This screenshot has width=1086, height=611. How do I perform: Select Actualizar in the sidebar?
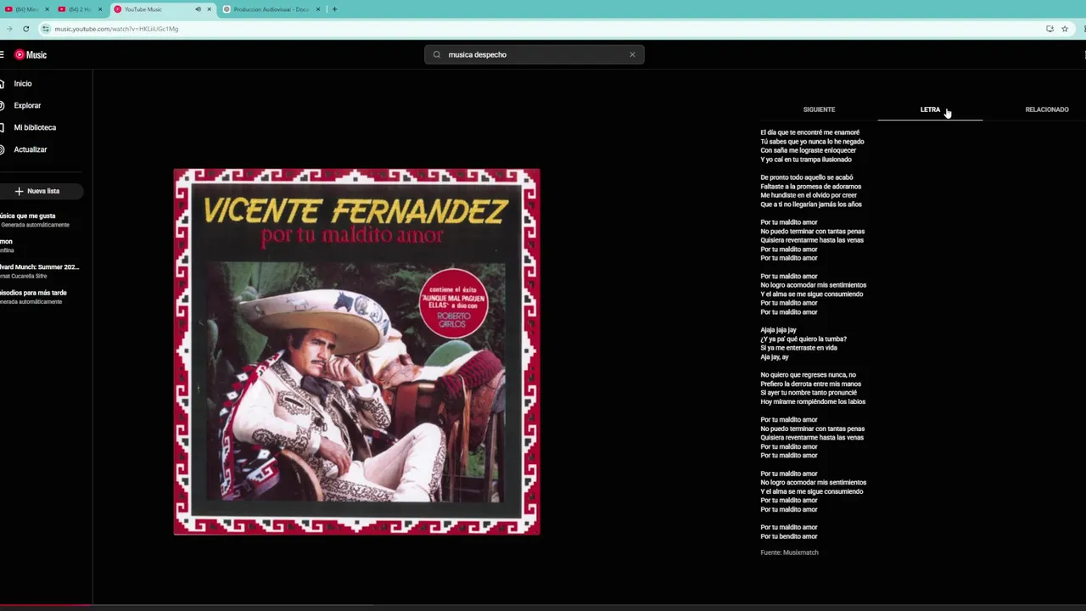tap(31, 149)
